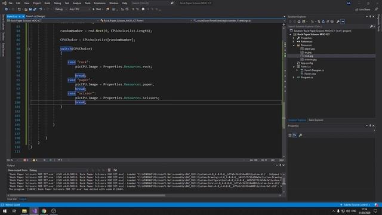Toggle Show All Files in Solution Explorer
This screenshot has width=382, height=215.
point(332,21)
